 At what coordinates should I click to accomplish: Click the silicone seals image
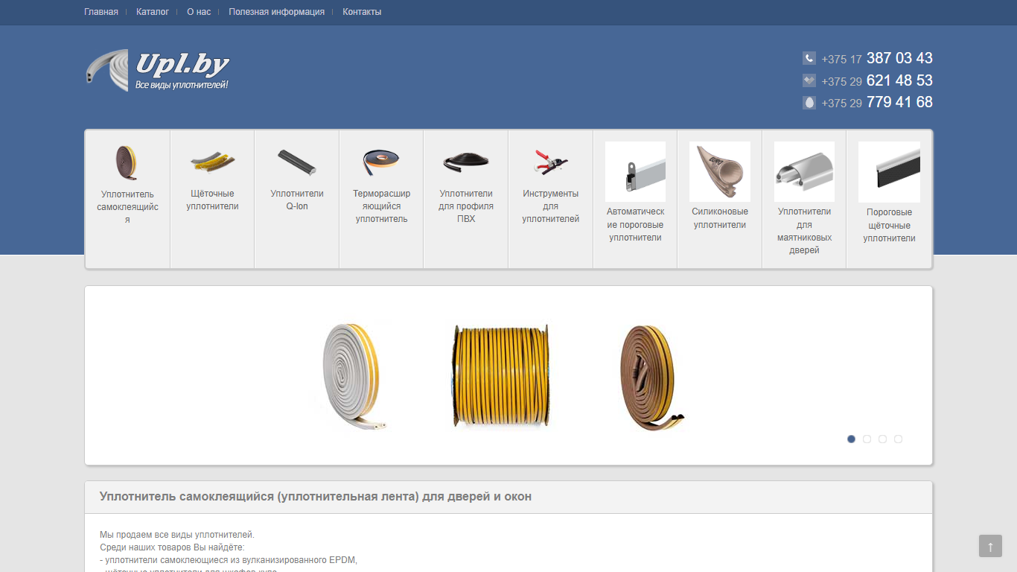coord(720,171)
